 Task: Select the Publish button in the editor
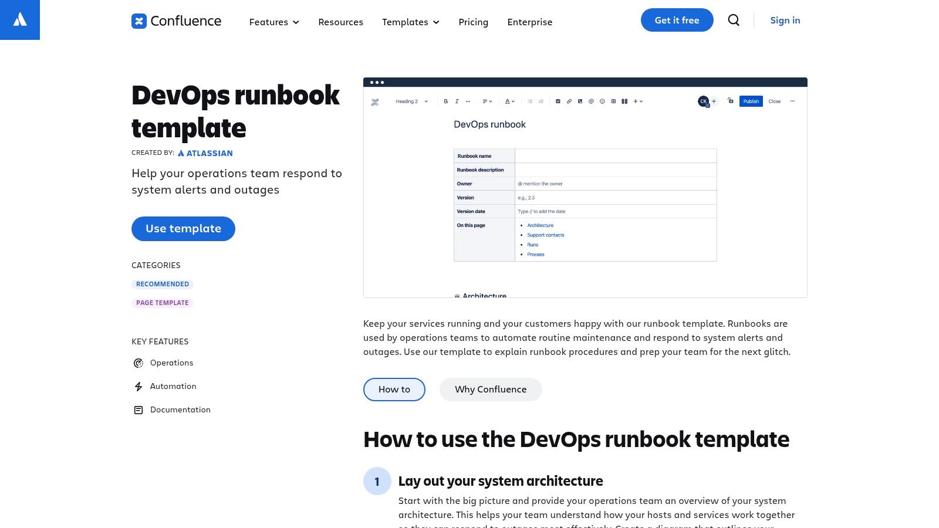751,101
